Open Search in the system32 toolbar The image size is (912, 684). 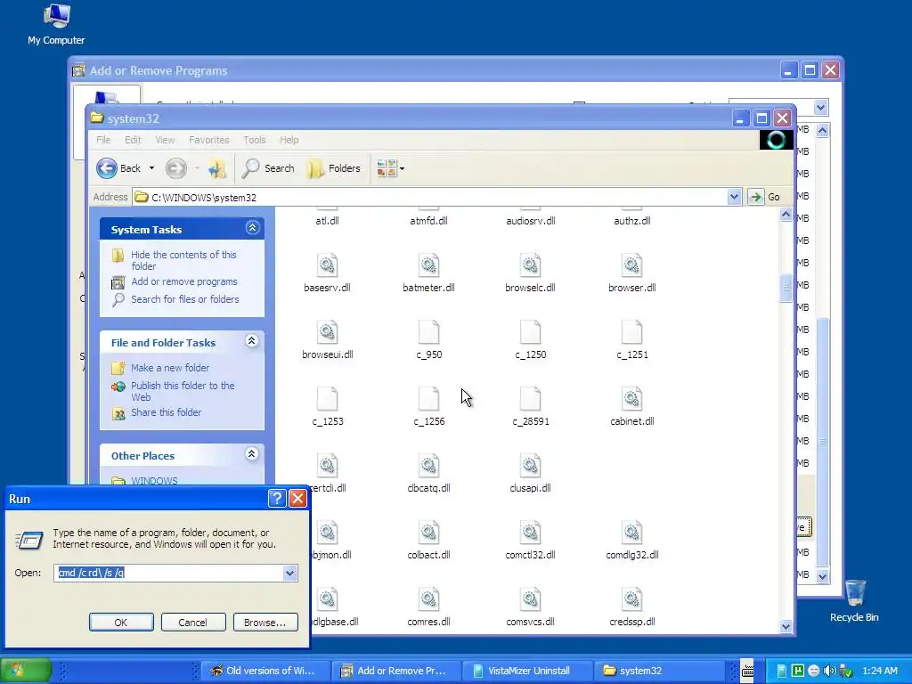pyautogui.click(x=269, y=168)
